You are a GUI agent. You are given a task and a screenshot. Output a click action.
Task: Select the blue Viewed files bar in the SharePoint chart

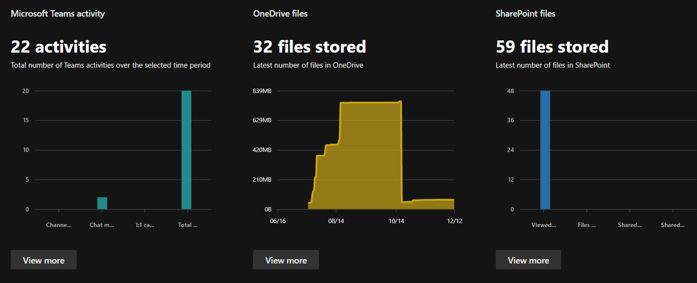pyautogui.click(x=545, y=150)
